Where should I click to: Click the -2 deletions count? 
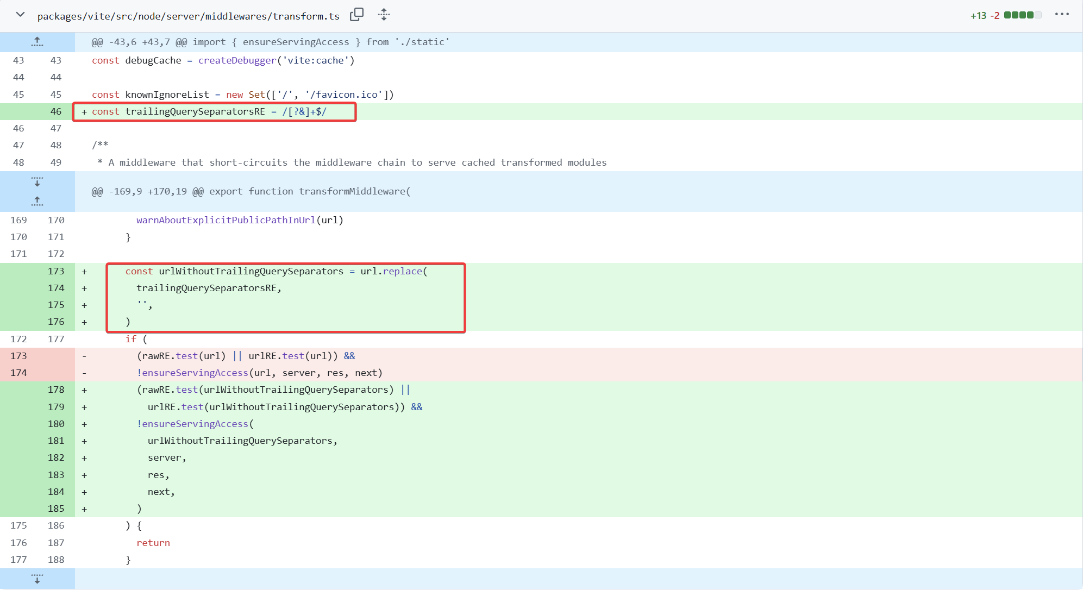(994, 15)
